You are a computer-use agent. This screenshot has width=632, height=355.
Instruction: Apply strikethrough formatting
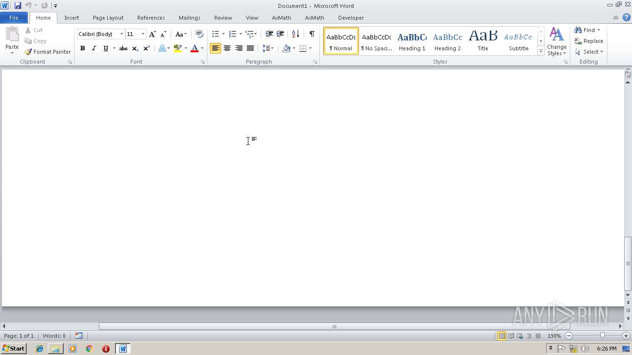point(123,48)
